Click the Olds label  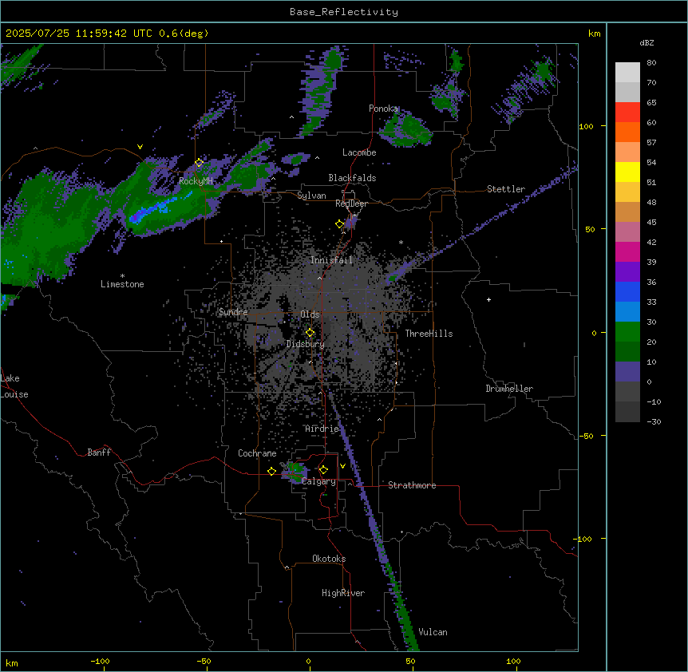pos(310,314)
